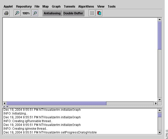Open the View menu
The height and width of the screenshot is (139, 168).
coord(101,7)
